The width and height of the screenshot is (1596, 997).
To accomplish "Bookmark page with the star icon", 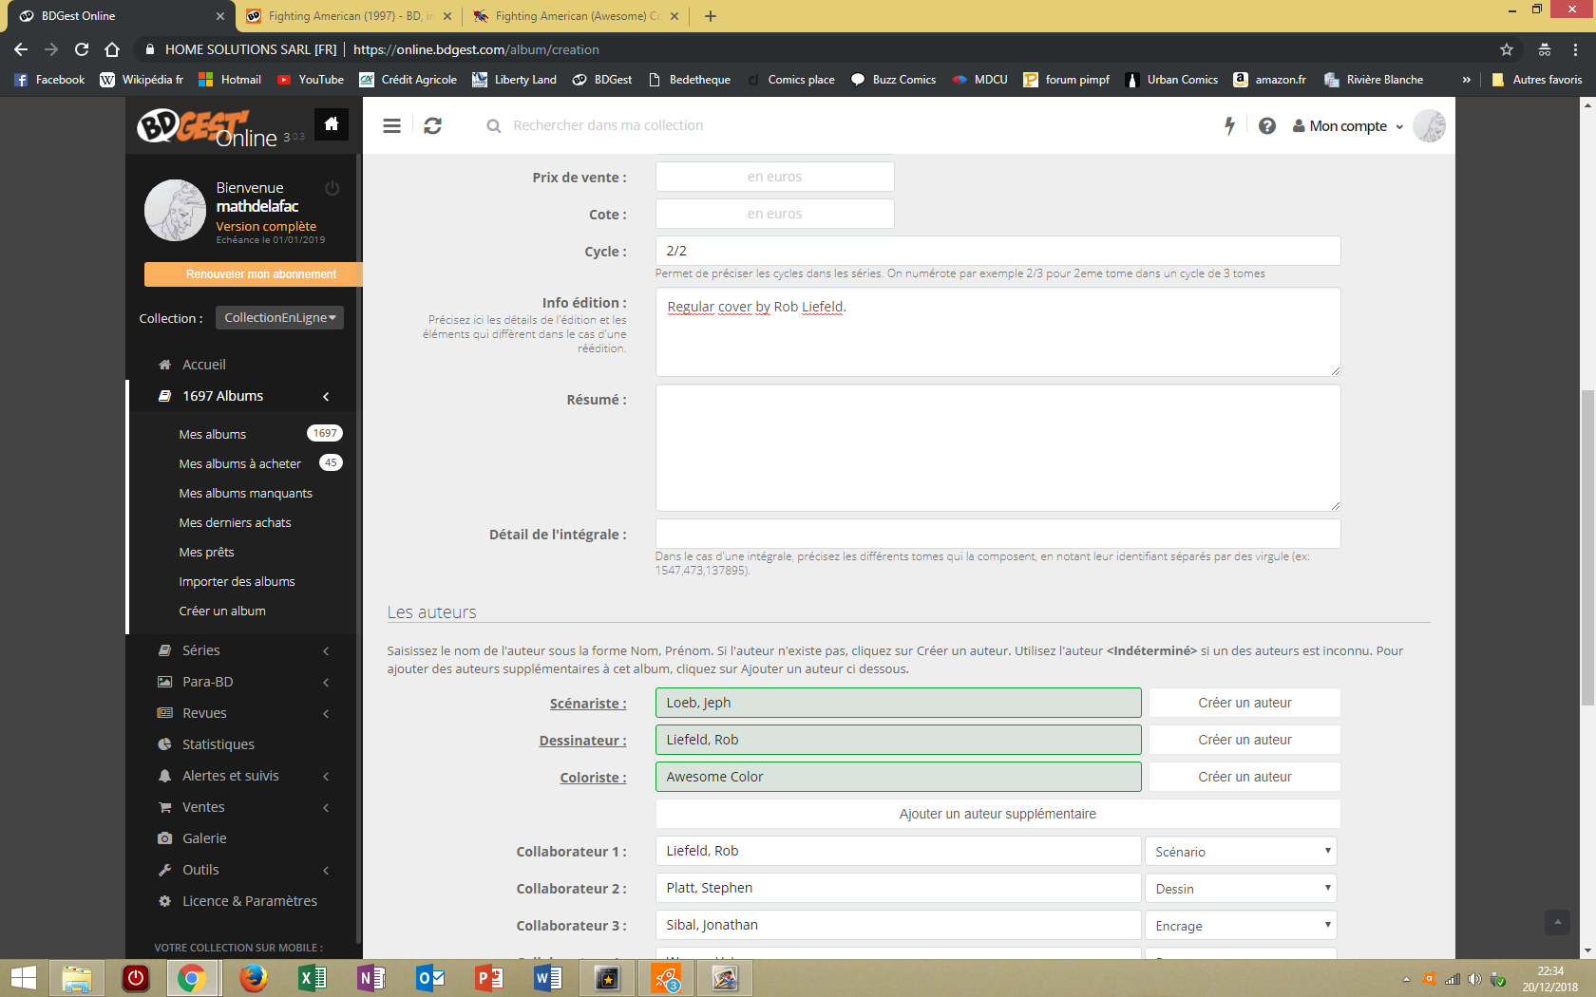I will point(1506,49).
